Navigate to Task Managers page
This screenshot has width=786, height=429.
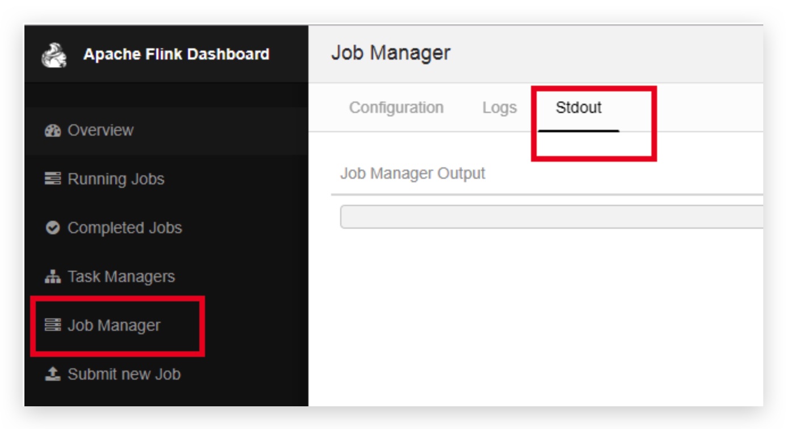(x=122, y=277)
